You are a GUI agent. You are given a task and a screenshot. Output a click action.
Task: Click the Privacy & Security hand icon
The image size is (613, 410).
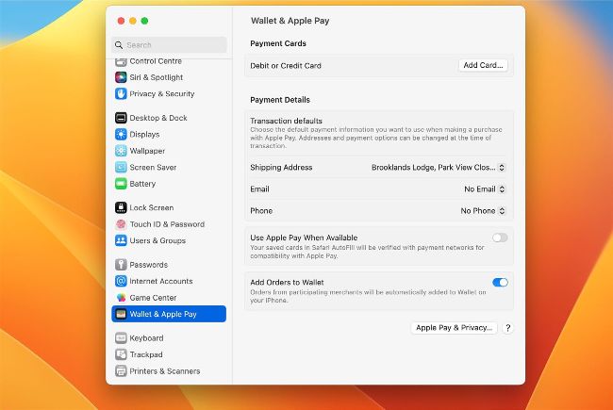click(121, 94)
